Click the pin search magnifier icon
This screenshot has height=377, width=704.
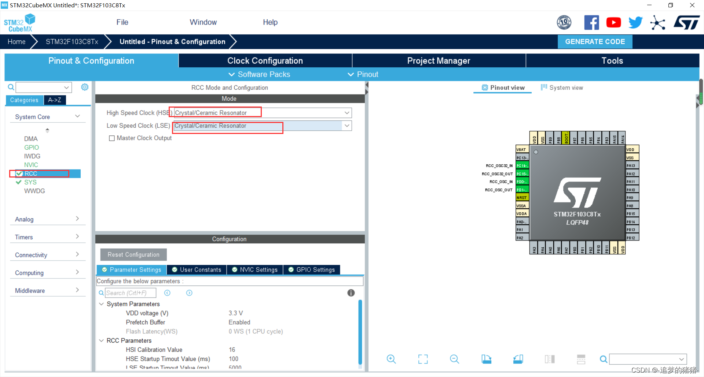603,359
